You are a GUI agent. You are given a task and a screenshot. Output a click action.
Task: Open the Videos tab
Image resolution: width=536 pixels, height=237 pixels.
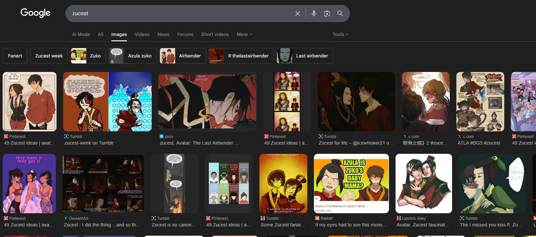coord(142,34)
